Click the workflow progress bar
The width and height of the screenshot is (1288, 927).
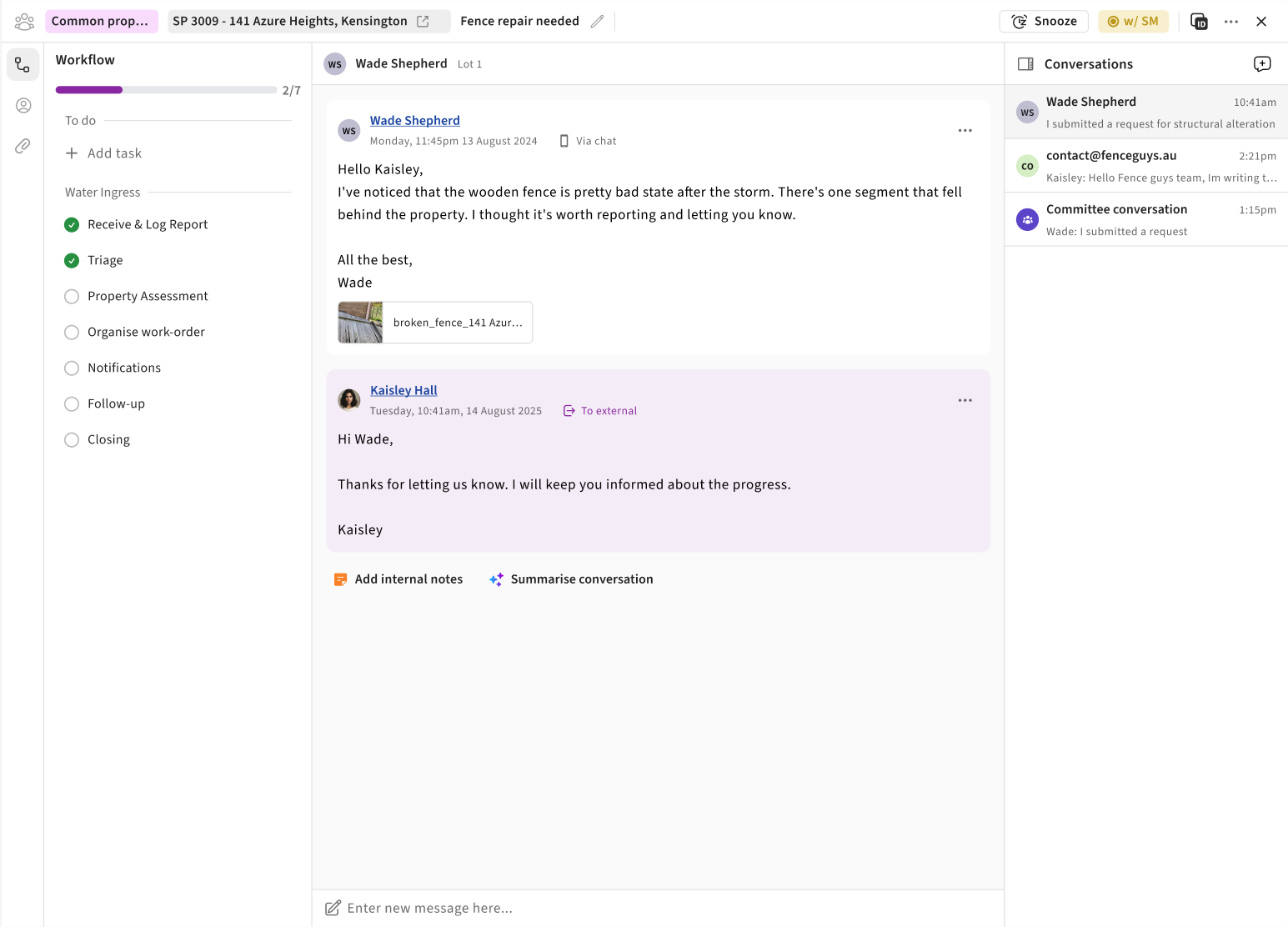[x=166, y=90]
